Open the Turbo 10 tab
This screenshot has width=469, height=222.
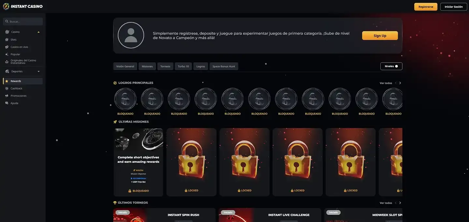[183, 66]
